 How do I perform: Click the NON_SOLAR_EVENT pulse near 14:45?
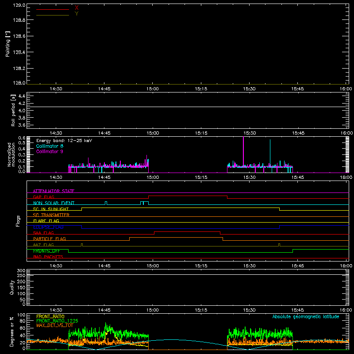[x=106, y=203]
